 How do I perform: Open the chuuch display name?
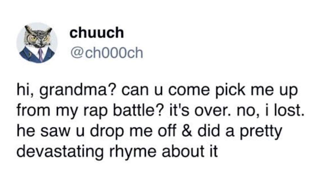coord(97,33)
